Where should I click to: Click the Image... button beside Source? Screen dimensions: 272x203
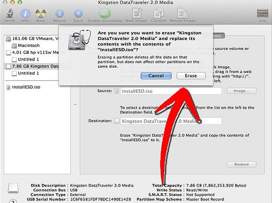[241, 91]
